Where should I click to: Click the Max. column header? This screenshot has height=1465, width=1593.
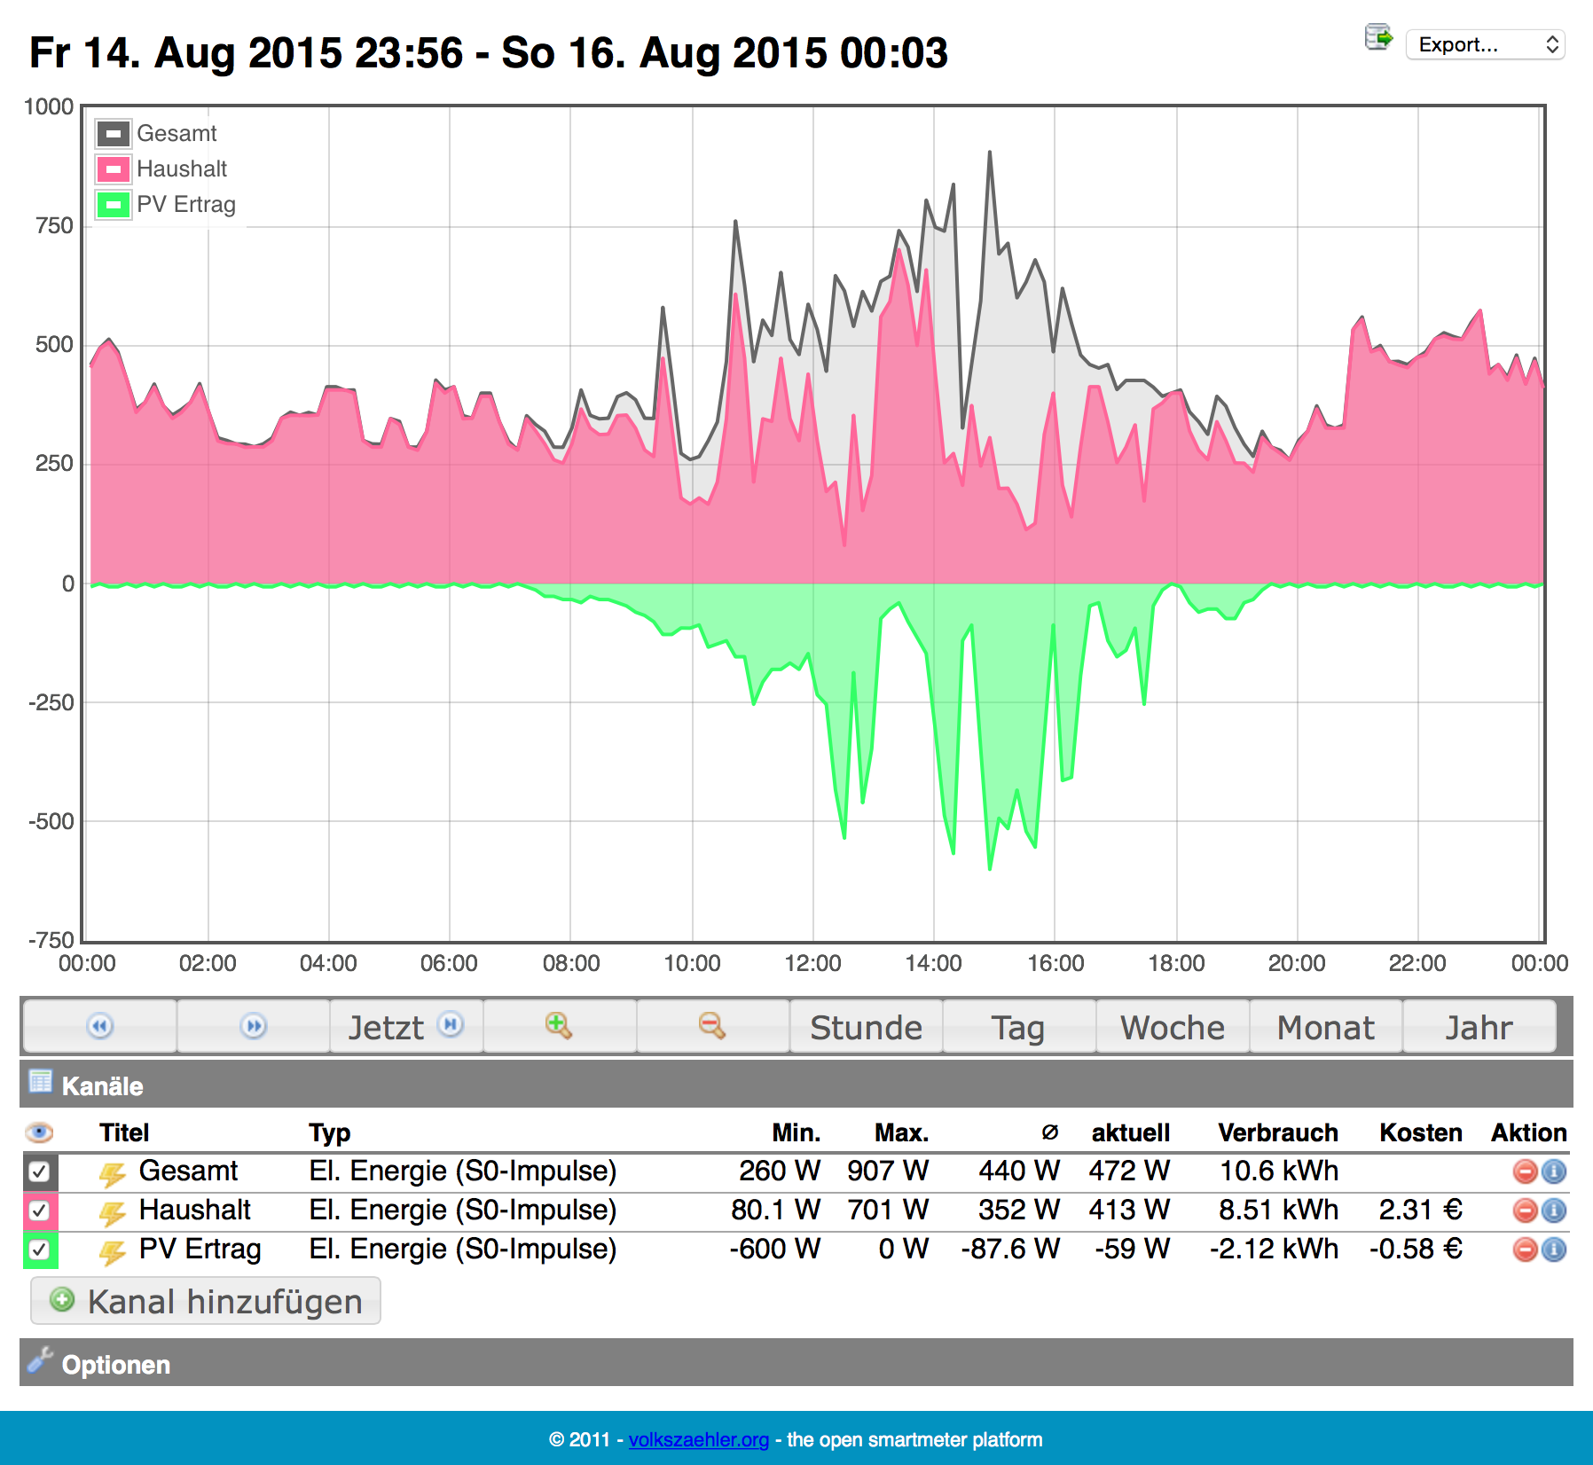coord(902,1132)
